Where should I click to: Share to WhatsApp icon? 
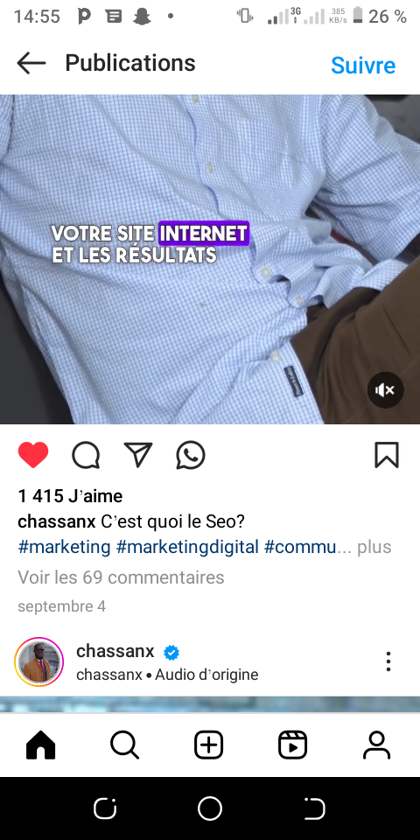coord(191,455)
